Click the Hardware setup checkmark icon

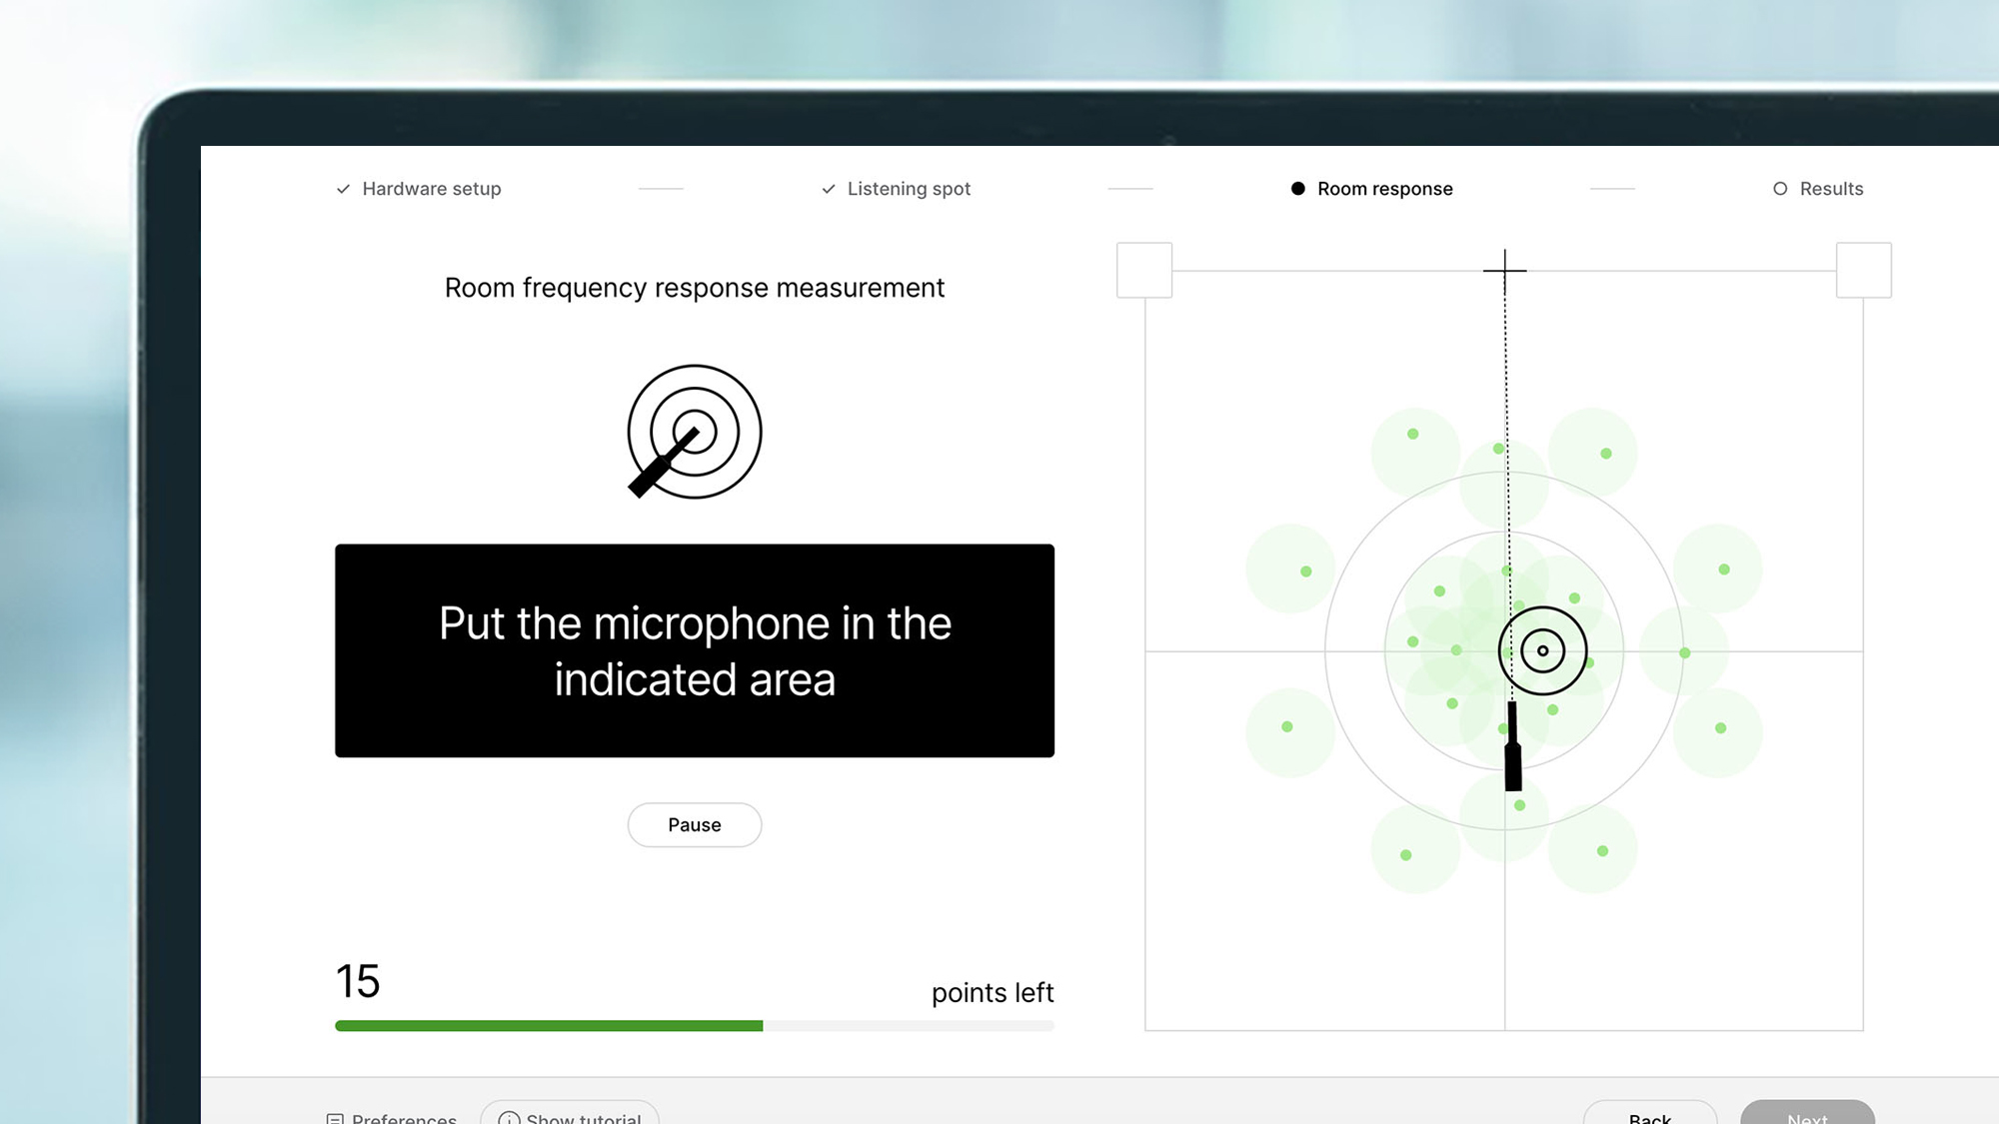343,189
